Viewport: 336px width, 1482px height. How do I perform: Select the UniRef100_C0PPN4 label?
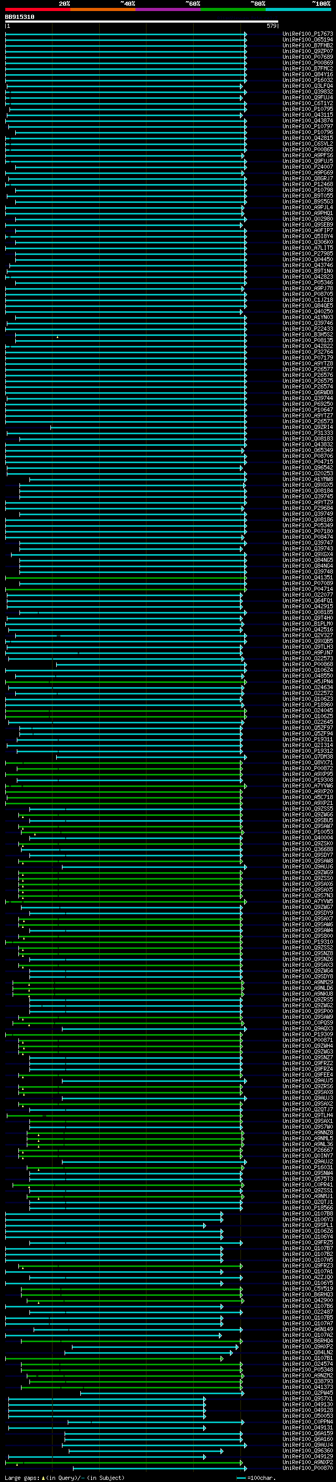point(308,1422)
